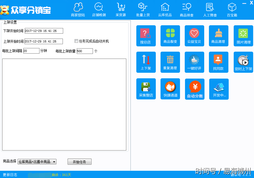The image size is (254, 178).
Task: Open the 图片清理 tool
Action: point(243,36)
